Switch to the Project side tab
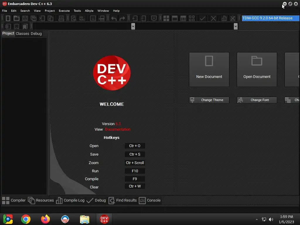 click(x=8, y=33)
